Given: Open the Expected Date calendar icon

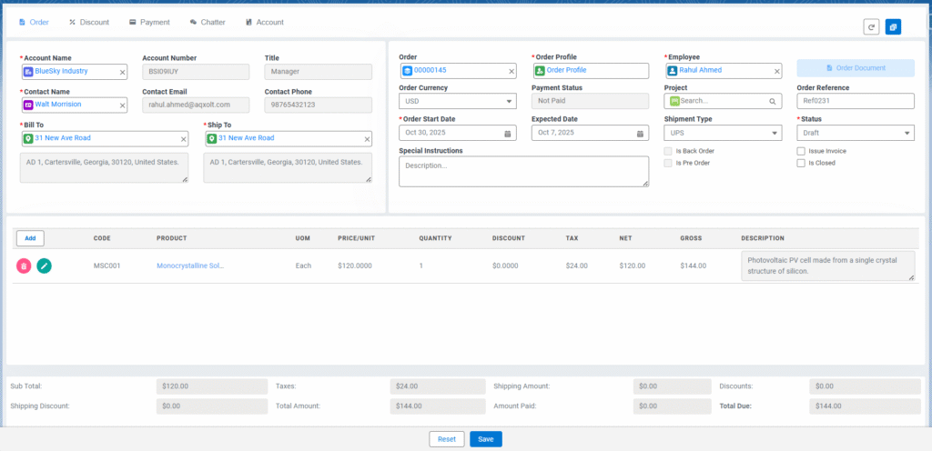Looking at the screenshot, I should (x=640, y=133).
